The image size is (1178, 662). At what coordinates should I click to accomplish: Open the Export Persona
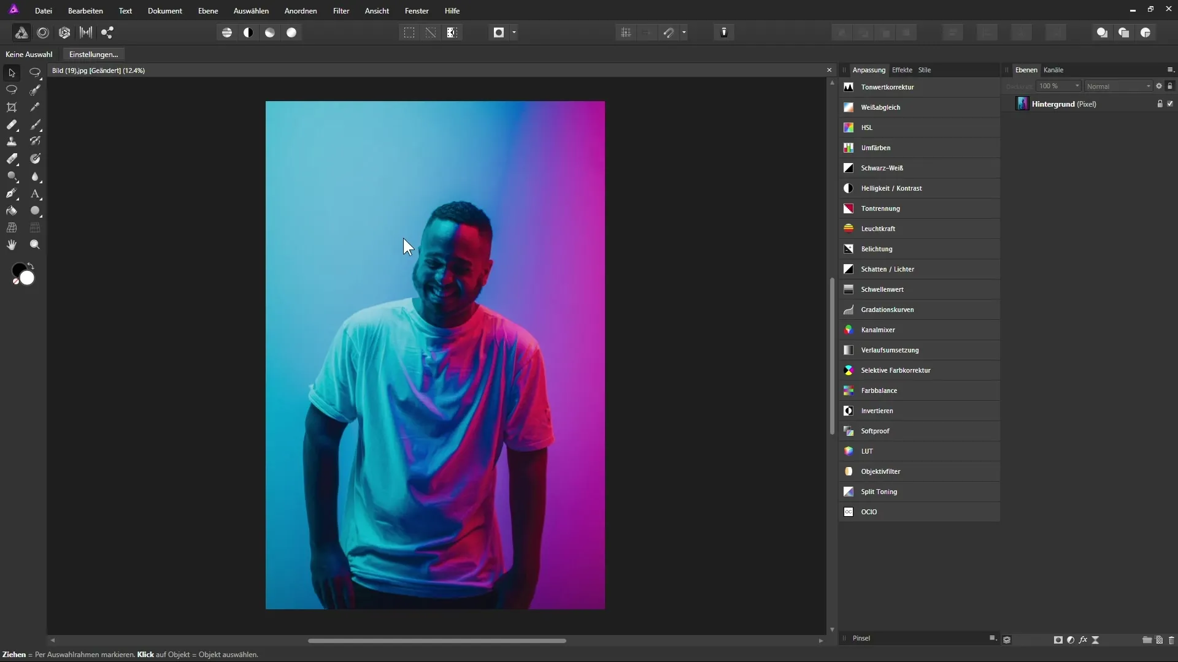(x=107, y=32)
